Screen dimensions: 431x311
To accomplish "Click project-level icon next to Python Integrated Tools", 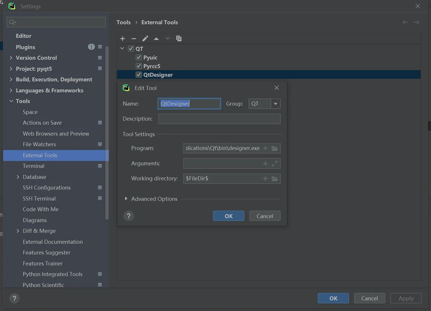I will coord(100,274).
